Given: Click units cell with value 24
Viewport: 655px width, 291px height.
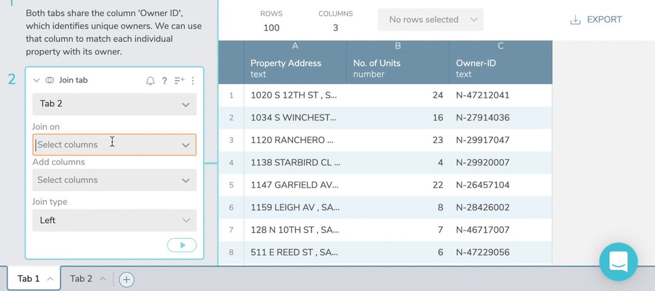Looking at the screenshot, I should pyautogui.click(x=398, y=95).
